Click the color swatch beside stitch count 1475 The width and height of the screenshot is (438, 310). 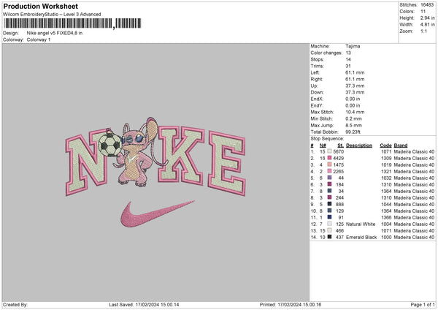[x=330, y=165]
